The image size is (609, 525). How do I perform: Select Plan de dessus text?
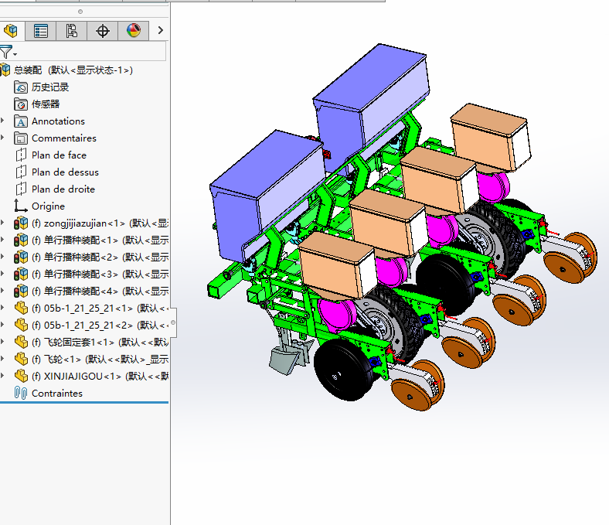[x=65, y=172]
